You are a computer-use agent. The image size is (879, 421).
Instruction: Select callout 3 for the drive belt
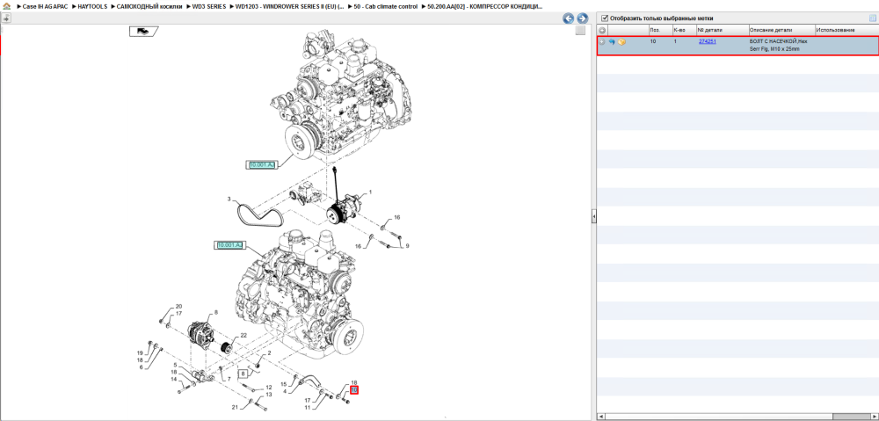point(229,199)
